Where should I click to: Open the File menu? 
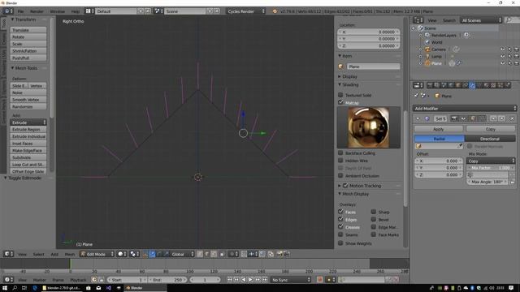[x=20, y=11]
